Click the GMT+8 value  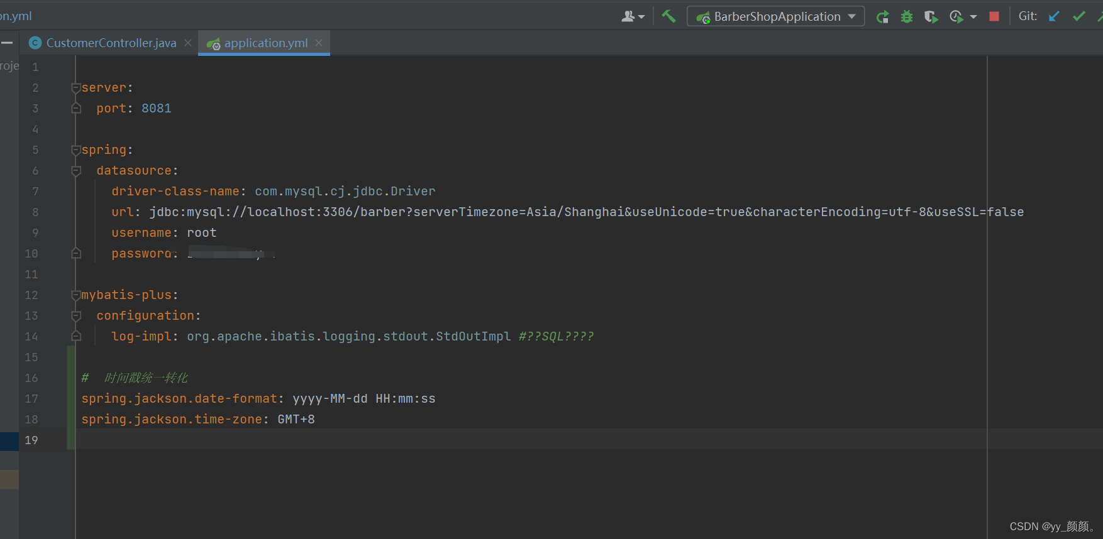pos(296,419)
